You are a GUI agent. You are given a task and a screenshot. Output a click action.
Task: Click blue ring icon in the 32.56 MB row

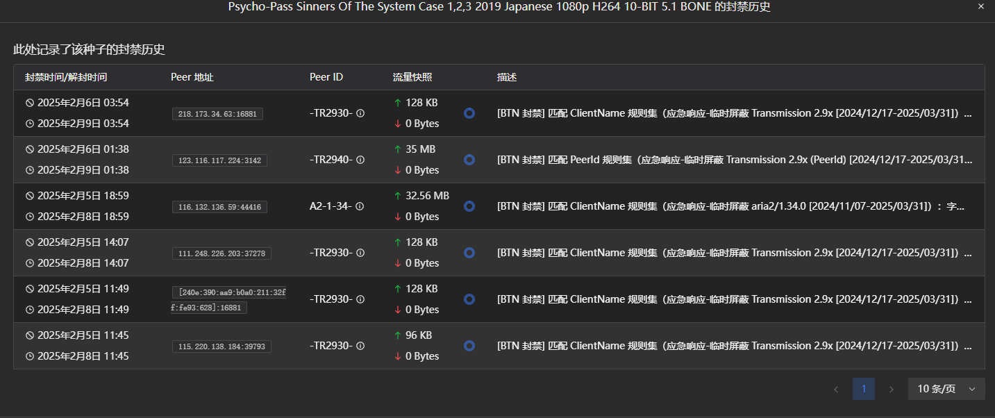(x=469, y=206)
